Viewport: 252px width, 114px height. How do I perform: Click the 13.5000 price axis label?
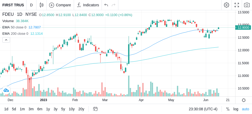(244, 12)
